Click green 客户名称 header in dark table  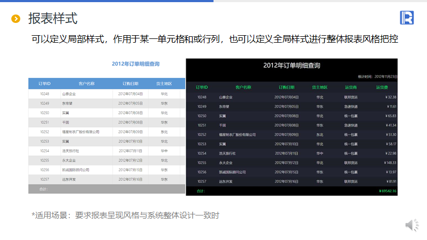pos(243,87)
